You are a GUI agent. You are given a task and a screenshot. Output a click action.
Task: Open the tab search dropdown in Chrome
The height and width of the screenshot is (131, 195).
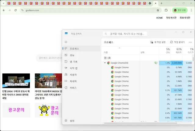pos(3,3)
